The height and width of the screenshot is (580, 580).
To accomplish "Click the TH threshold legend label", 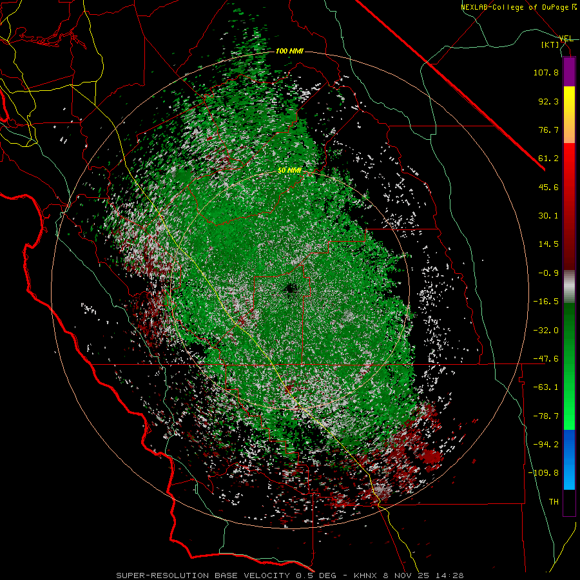I will tap(554, 502).
